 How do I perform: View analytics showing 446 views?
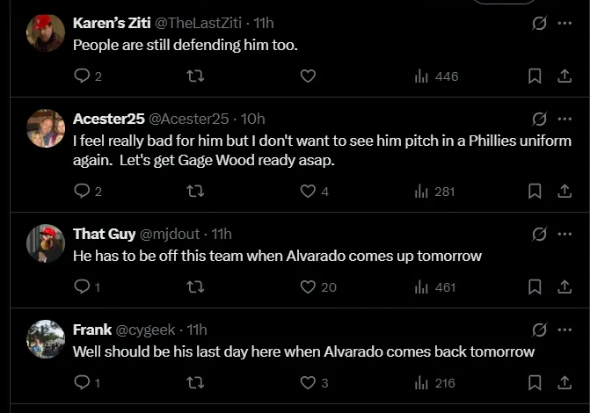click(436, 76)
